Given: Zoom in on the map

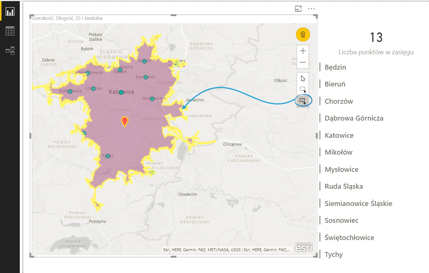Looking at the screenshot, I should (x=303, y=51).
